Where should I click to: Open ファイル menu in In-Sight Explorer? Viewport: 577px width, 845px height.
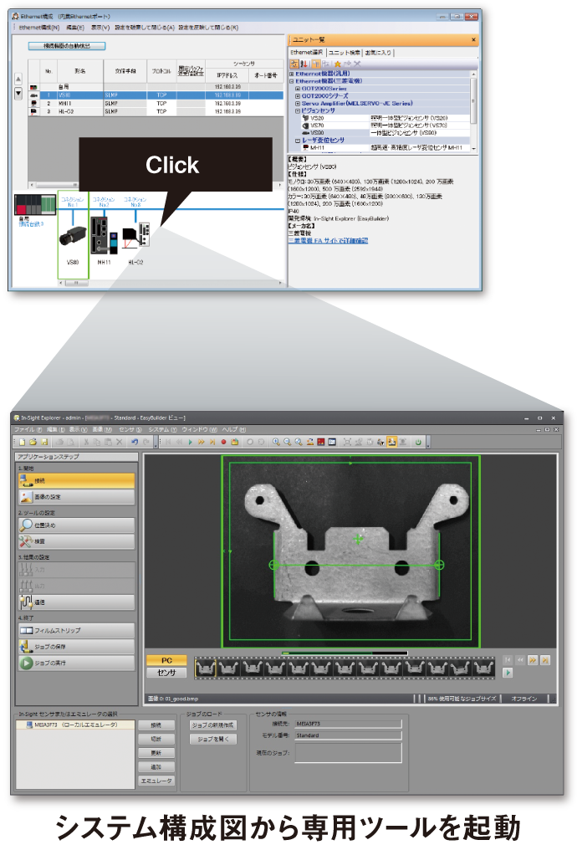point(28,429)
